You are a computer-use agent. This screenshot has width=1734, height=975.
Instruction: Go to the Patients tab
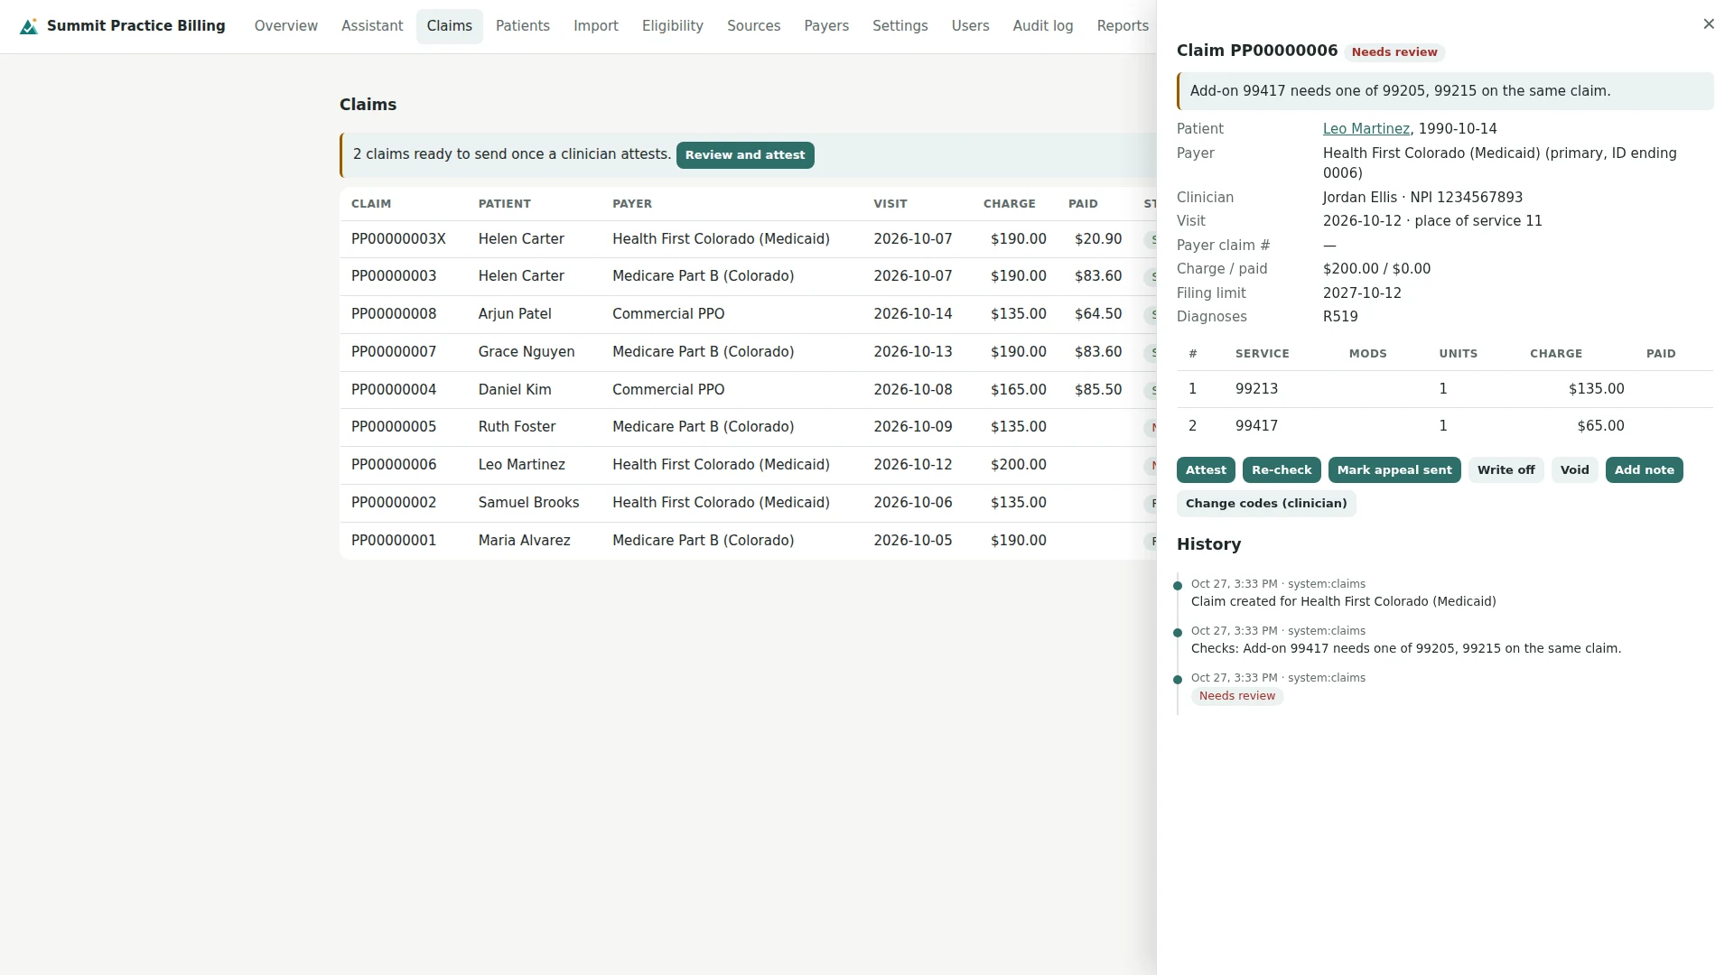click(522, 26)
